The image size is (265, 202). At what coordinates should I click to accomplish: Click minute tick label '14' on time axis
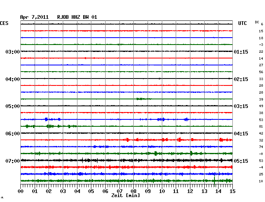tap(219, 191)
